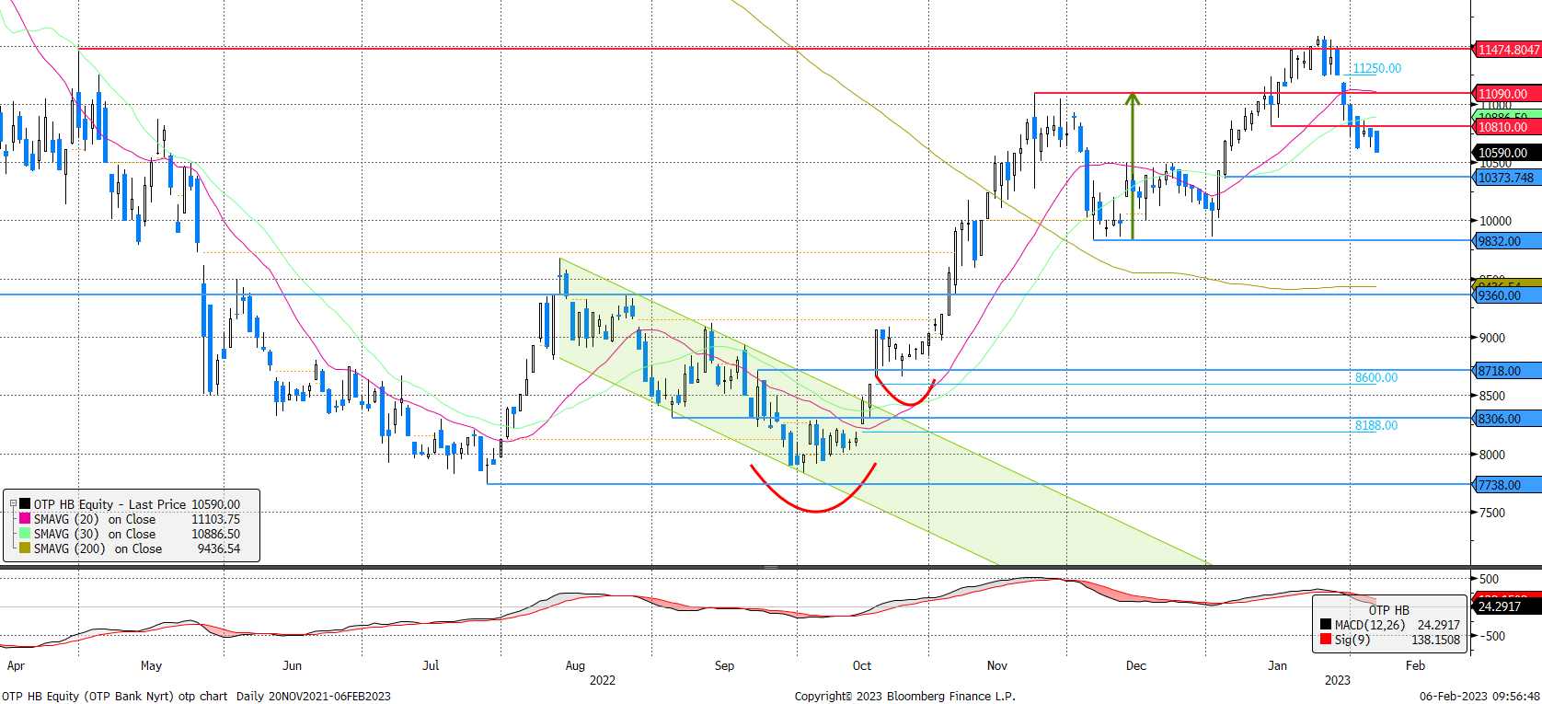The height and width of the screenshot is (704, 1542).
Task: Click 'OTP HB' MACD legend title
Action: (1388, 610)
